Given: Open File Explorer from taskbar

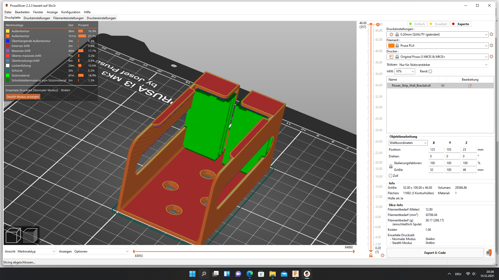Looking at the screenshot, I should point(273,274).
